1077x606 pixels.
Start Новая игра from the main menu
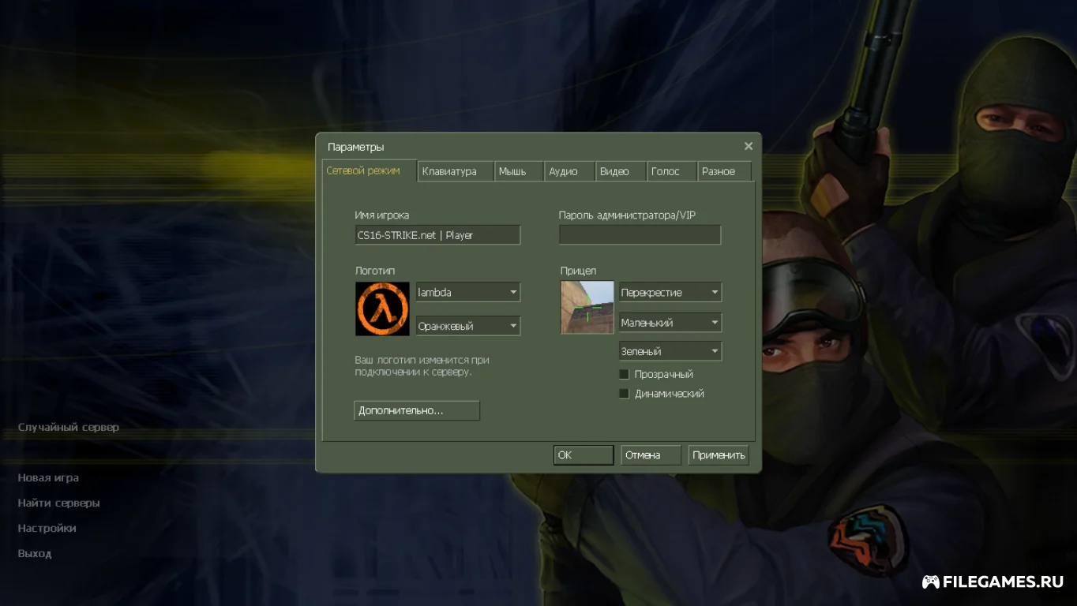[48, 477]
